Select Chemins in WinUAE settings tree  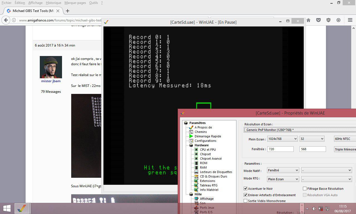201,132
